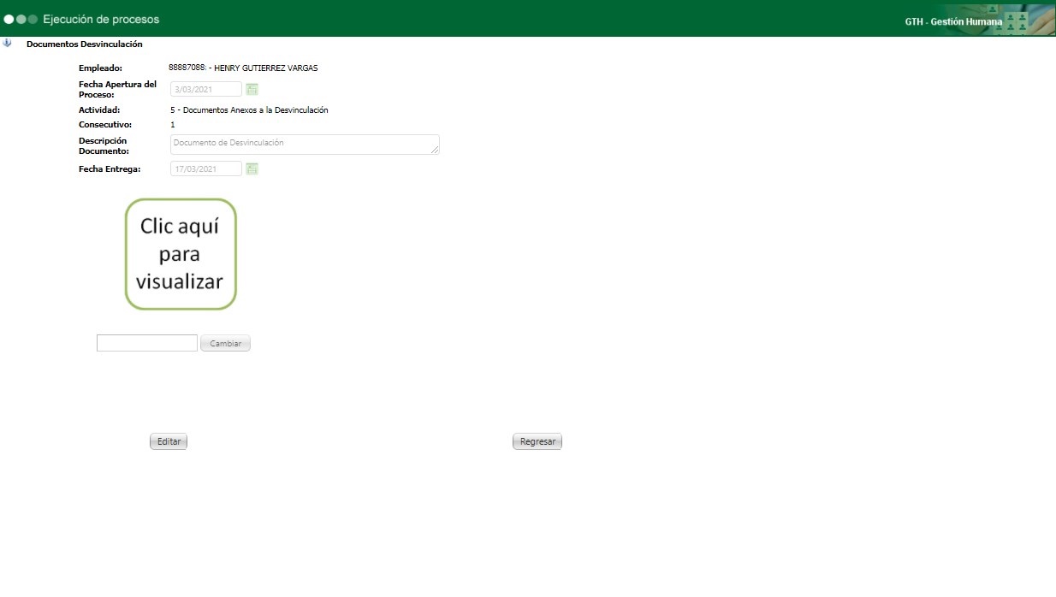The width and height of the screenshot is (1056, 597).
Task: Click the Cambiar button
Action: 225,343
